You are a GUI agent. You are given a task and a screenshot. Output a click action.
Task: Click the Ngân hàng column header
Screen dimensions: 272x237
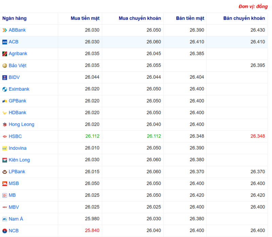coord(14,18)
